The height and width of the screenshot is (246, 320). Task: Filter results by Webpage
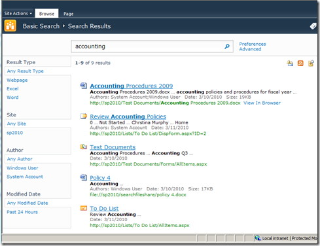17,80
